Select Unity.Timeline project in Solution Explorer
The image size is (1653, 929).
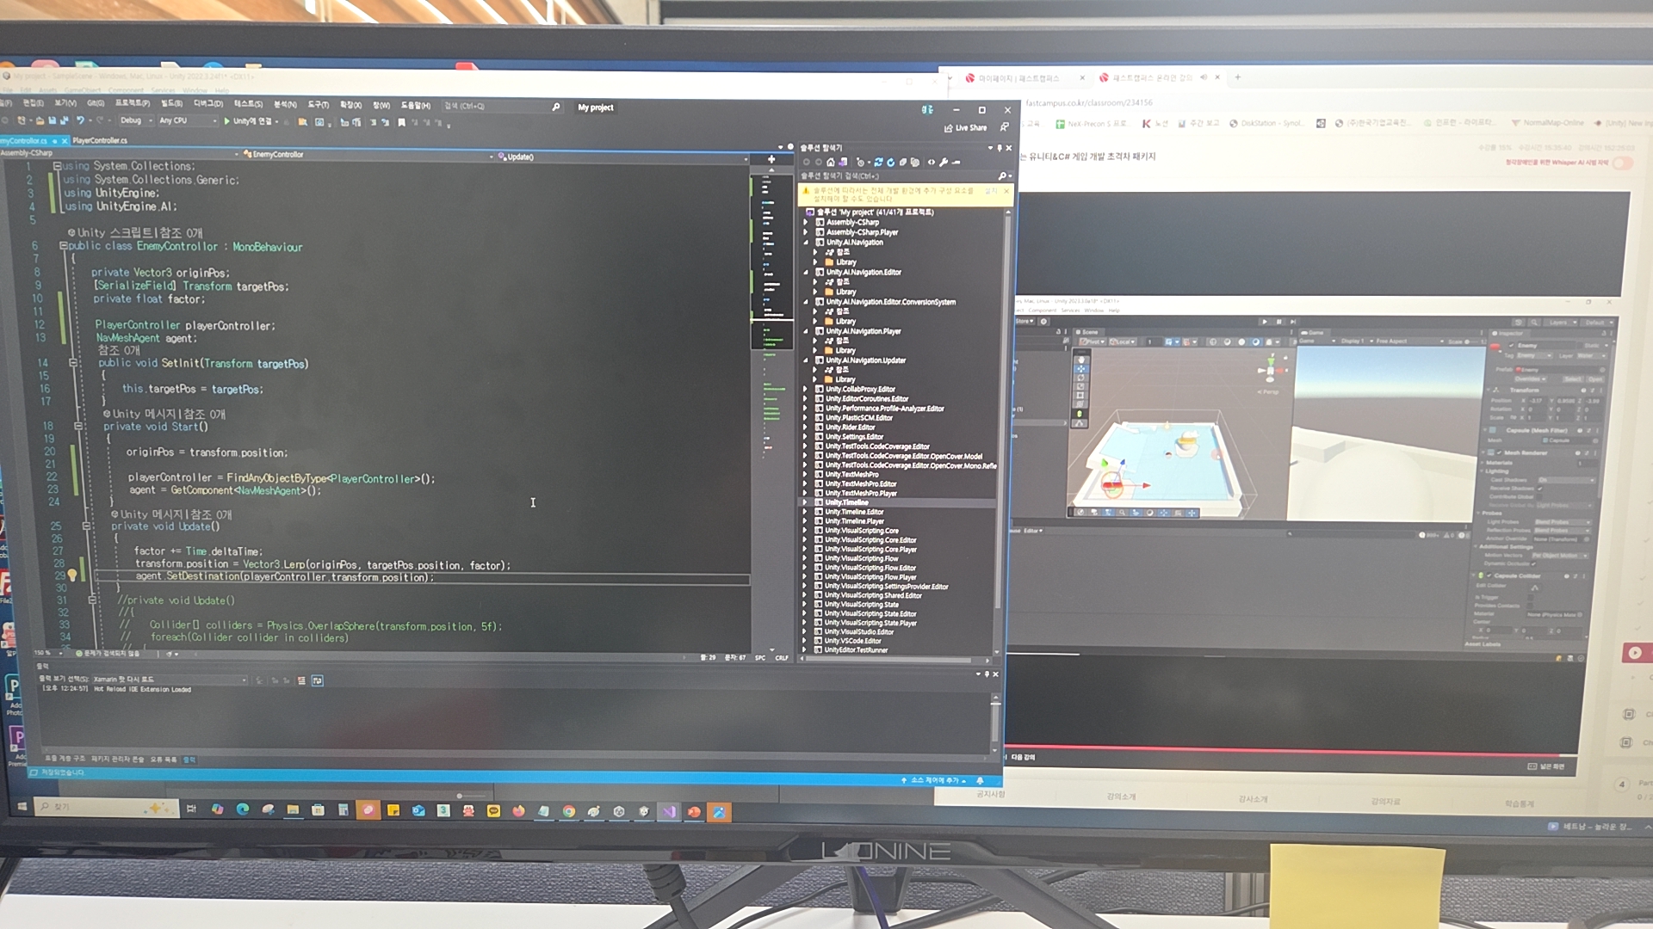[x=847, y=502]
